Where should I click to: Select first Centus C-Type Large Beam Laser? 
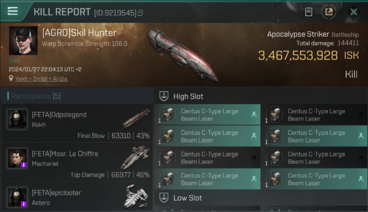(x=207, y=115)
